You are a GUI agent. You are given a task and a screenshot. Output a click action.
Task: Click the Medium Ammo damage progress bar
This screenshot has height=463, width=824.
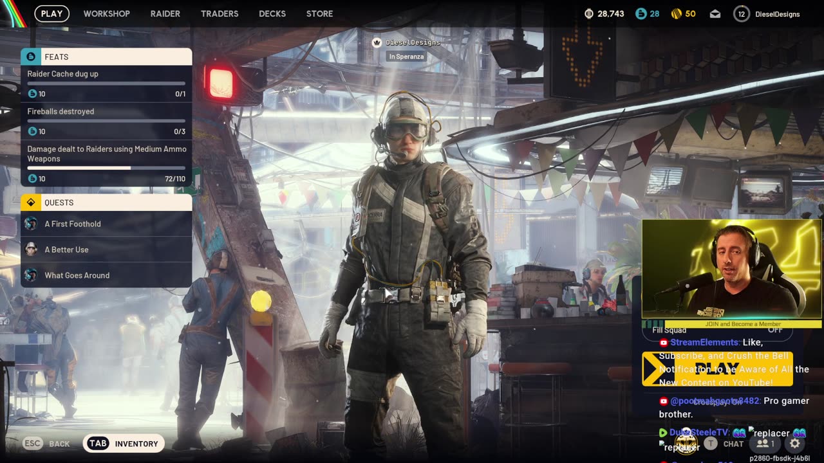coord(106,168)
